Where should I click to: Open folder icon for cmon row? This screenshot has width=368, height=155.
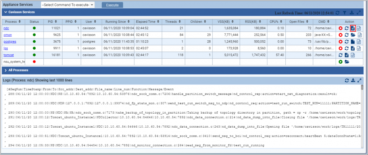click(x=353, y=35)
